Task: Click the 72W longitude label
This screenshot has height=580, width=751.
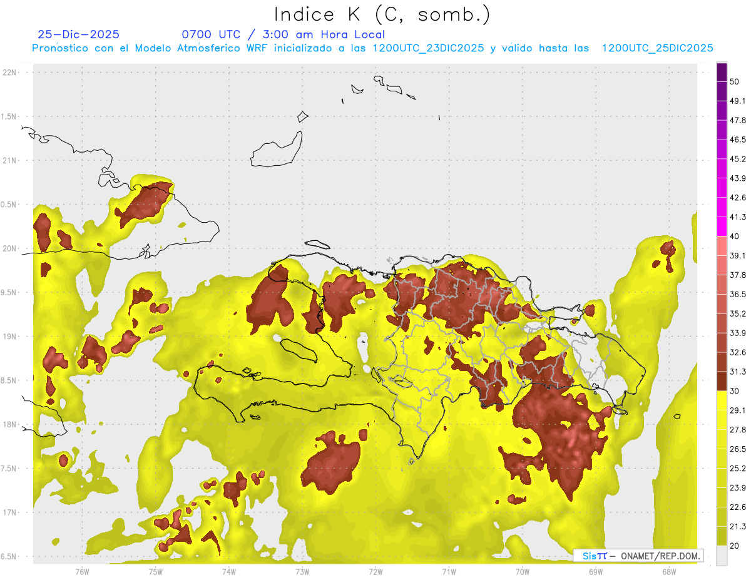Action: coord(375,571)
